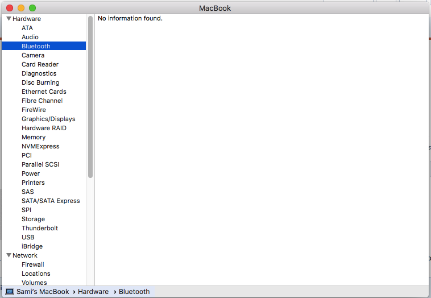Select Card Reader in the sidebar
Image resolution: width=431 pixels, height=298 pixels.
(40, 64)
